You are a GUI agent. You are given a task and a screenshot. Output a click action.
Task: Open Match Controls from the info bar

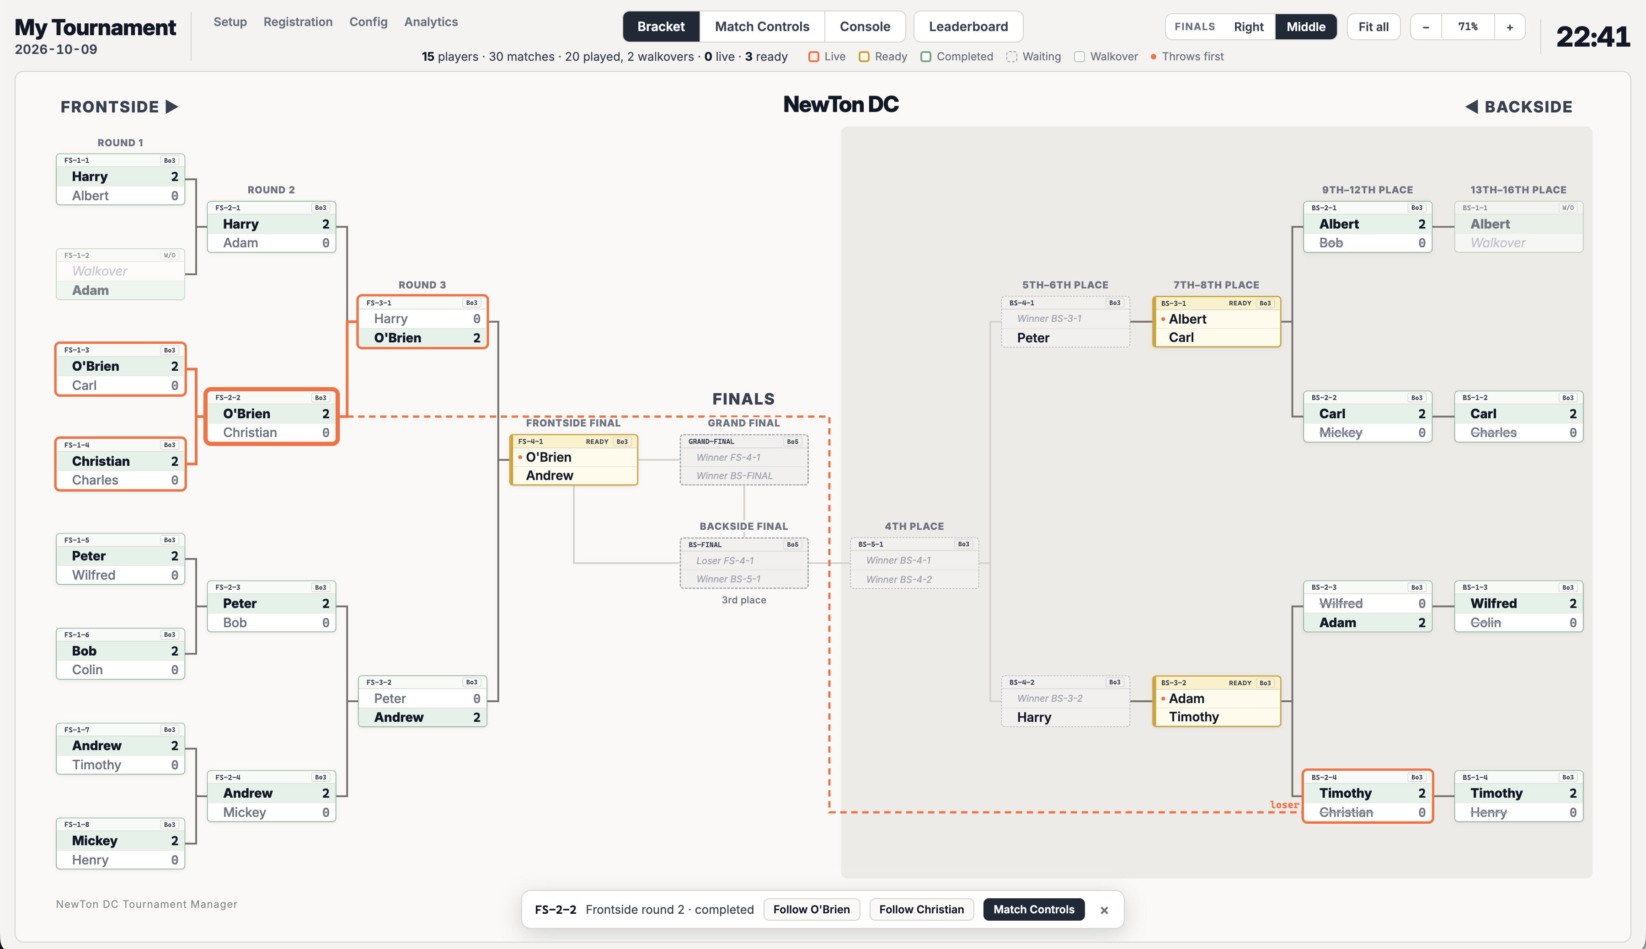coord(1033,909)
